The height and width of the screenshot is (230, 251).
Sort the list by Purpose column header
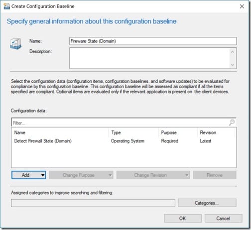[x=178, y=132]
